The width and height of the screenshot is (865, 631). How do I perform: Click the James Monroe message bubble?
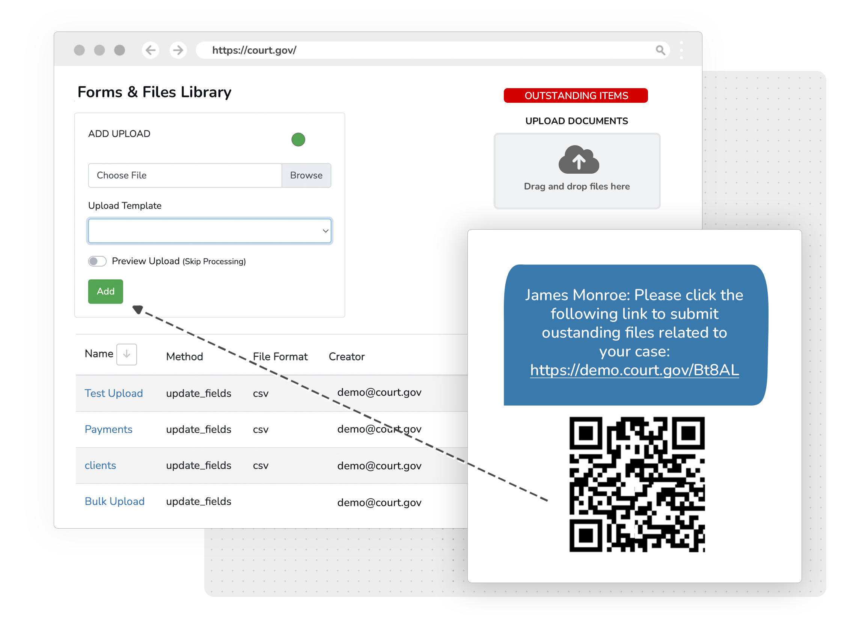coord(635,335)
